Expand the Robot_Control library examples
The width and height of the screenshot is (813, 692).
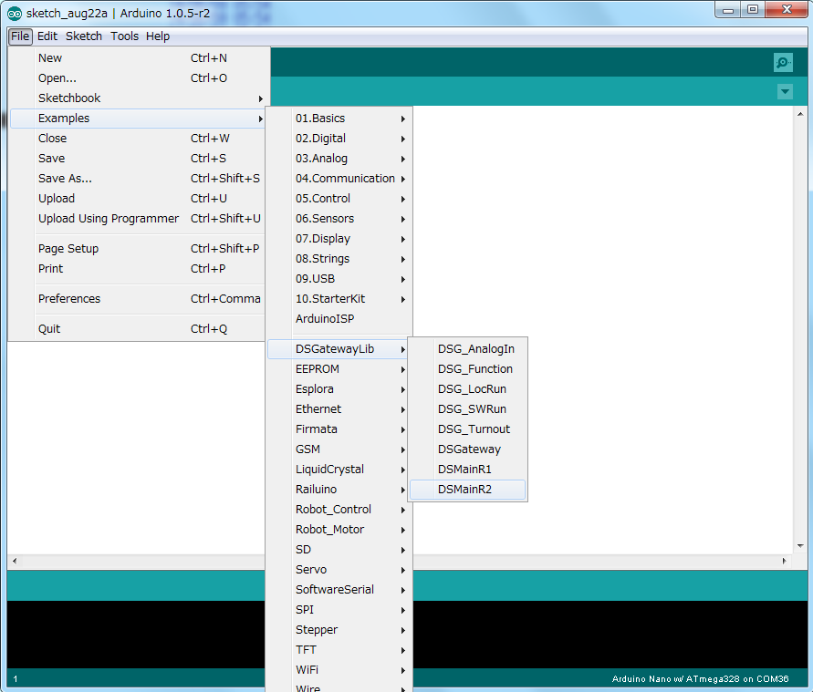(339, 510)
